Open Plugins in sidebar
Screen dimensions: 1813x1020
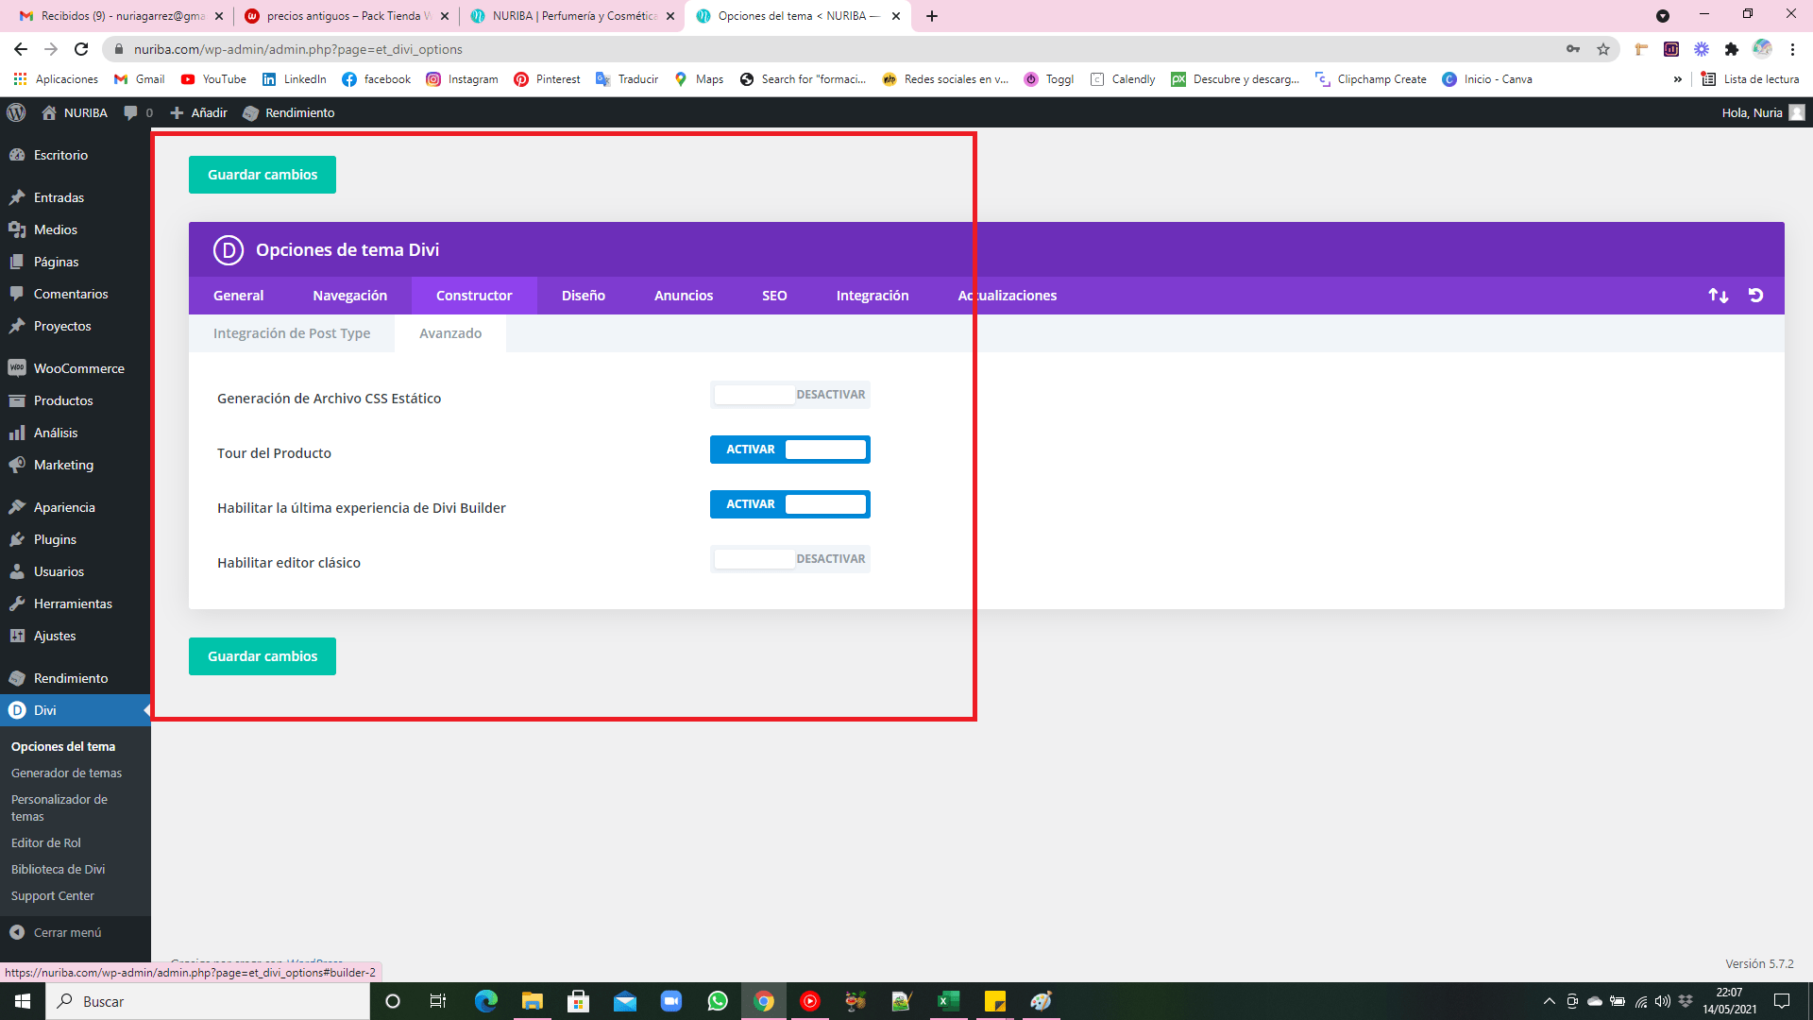(76, 539)
